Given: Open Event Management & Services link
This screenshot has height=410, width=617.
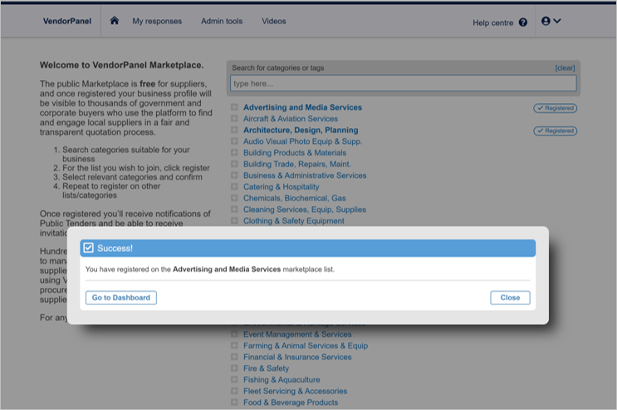Looking at the screenshot, I should click(x=297, y=334).
